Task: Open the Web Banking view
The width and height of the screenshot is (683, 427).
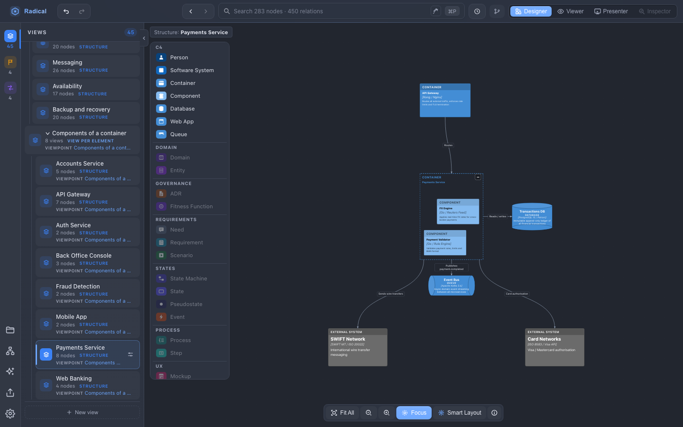Action: tap(88, 386)
